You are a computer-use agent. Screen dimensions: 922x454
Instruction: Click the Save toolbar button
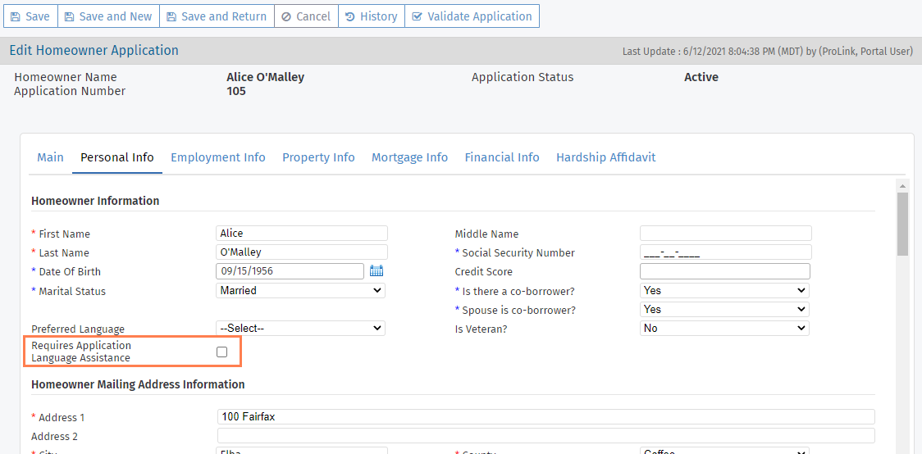(30, 16)
